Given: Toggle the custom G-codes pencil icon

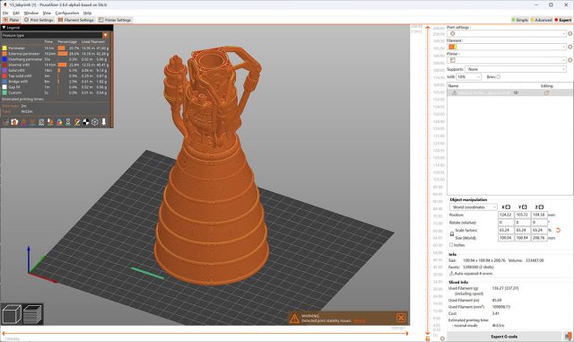Looking at the screenshot, I should tap(77, 122).
